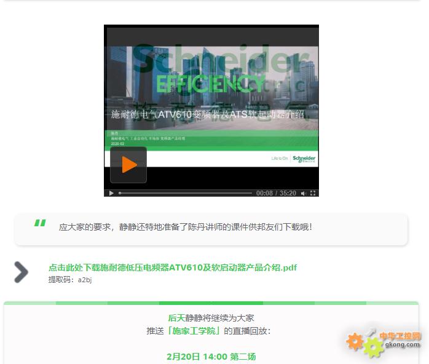Click the orange gear icon in the watermark
Image resolution: width=429 pixels, height=364 pixels.
point(355,341)
